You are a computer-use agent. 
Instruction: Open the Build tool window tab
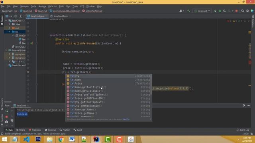[x=78, y=130]
